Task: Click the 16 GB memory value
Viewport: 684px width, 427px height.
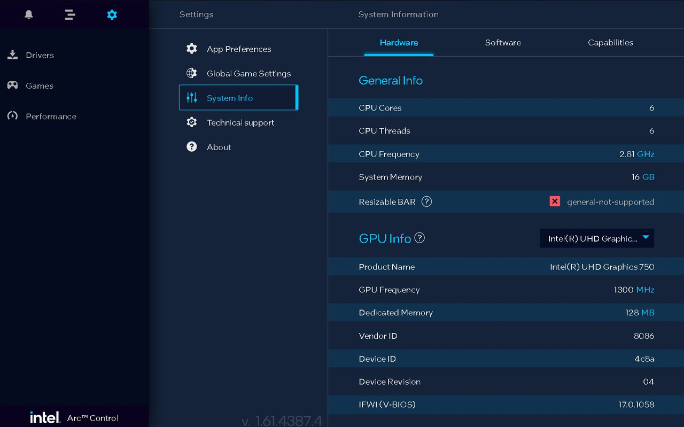Action: 643,177
